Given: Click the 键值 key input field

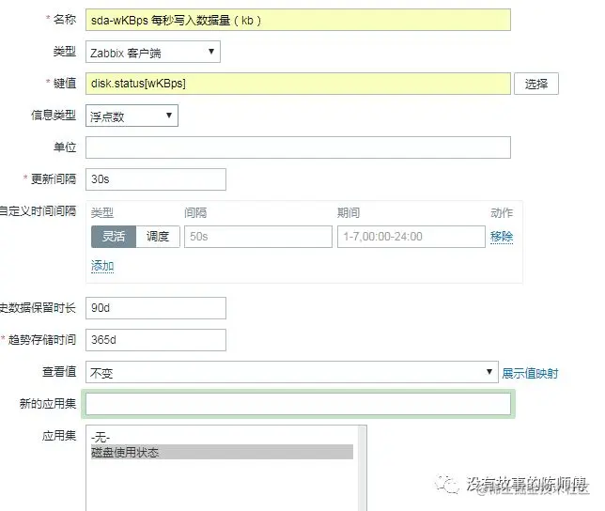Looking at the screenshot, I should [x=298, y=84].
